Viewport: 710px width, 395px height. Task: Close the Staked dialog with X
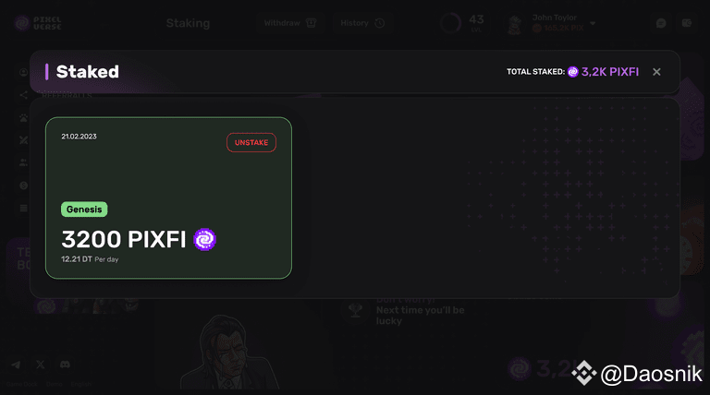656,72
